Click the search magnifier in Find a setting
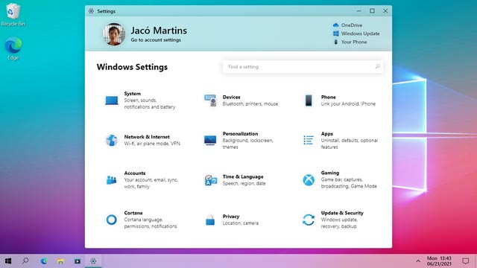 tap(378, 66)
